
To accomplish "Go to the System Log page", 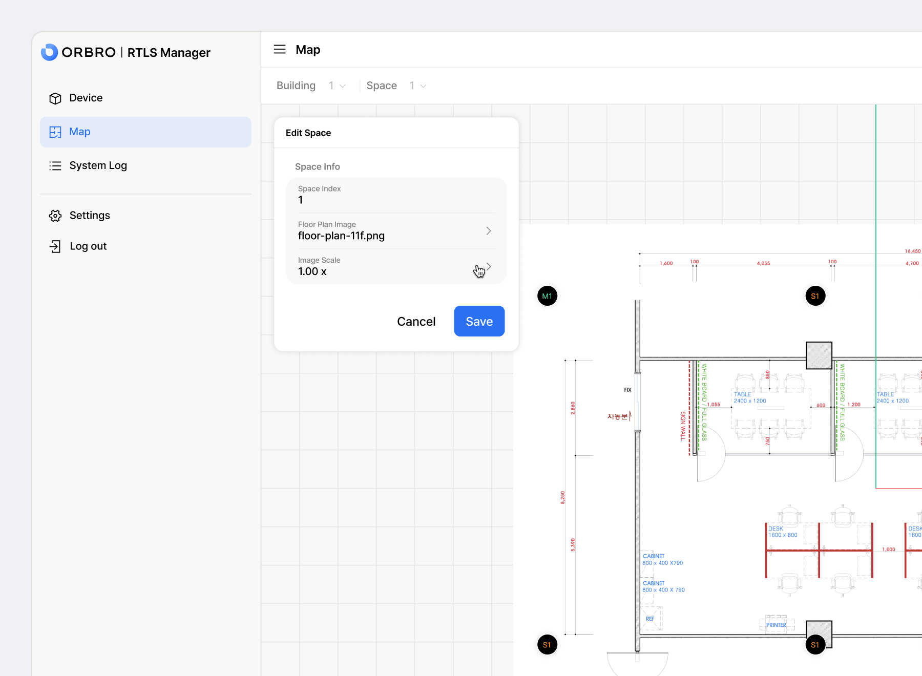I will tap(98, 166).
